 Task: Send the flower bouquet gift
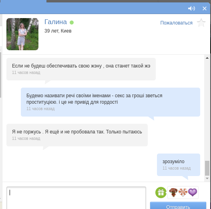(173, 193)
